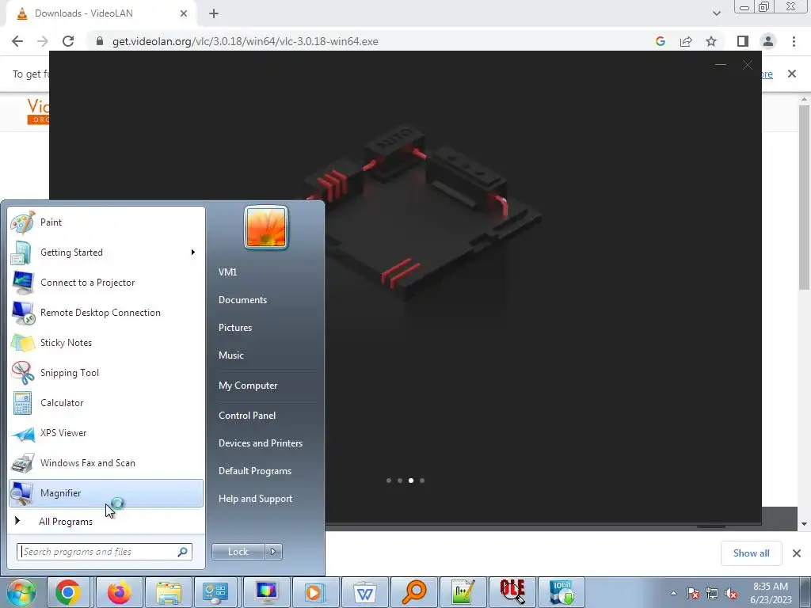Image resolution: width=811 pixels, height=608 pixels.
Task: Open the orange magnifying glass taskbar app
Action: 413,592
